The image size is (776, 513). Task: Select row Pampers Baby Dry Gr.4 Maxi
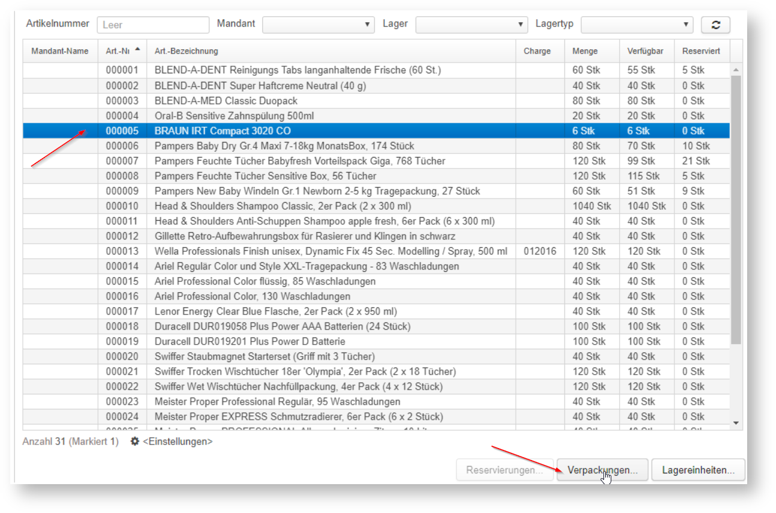click(376, 146)
